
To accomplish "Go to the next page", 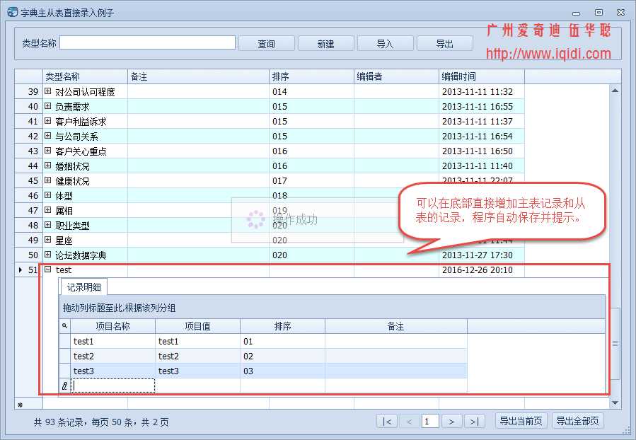I will tap(451, 422).
